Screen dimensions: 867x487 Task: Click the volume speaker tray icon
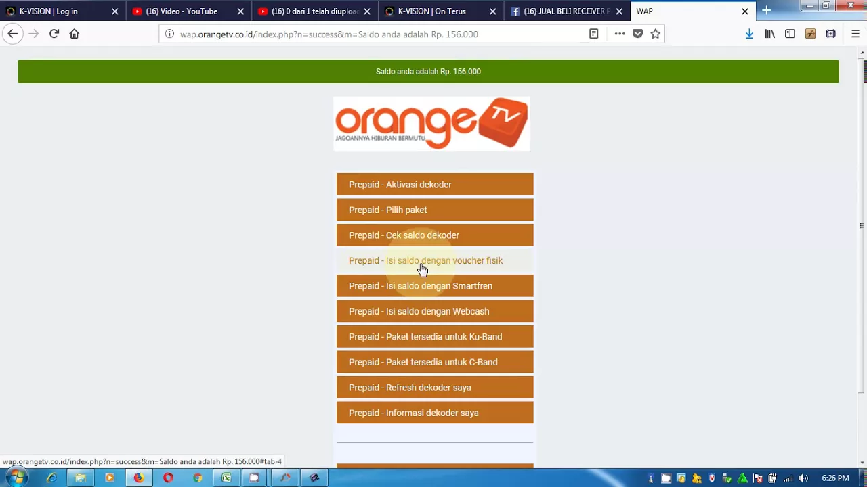(803, 478)
